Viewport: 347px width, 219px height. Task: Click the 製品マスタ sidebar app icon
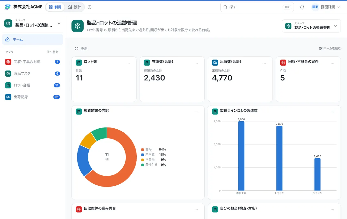click(x=8, y=74)
